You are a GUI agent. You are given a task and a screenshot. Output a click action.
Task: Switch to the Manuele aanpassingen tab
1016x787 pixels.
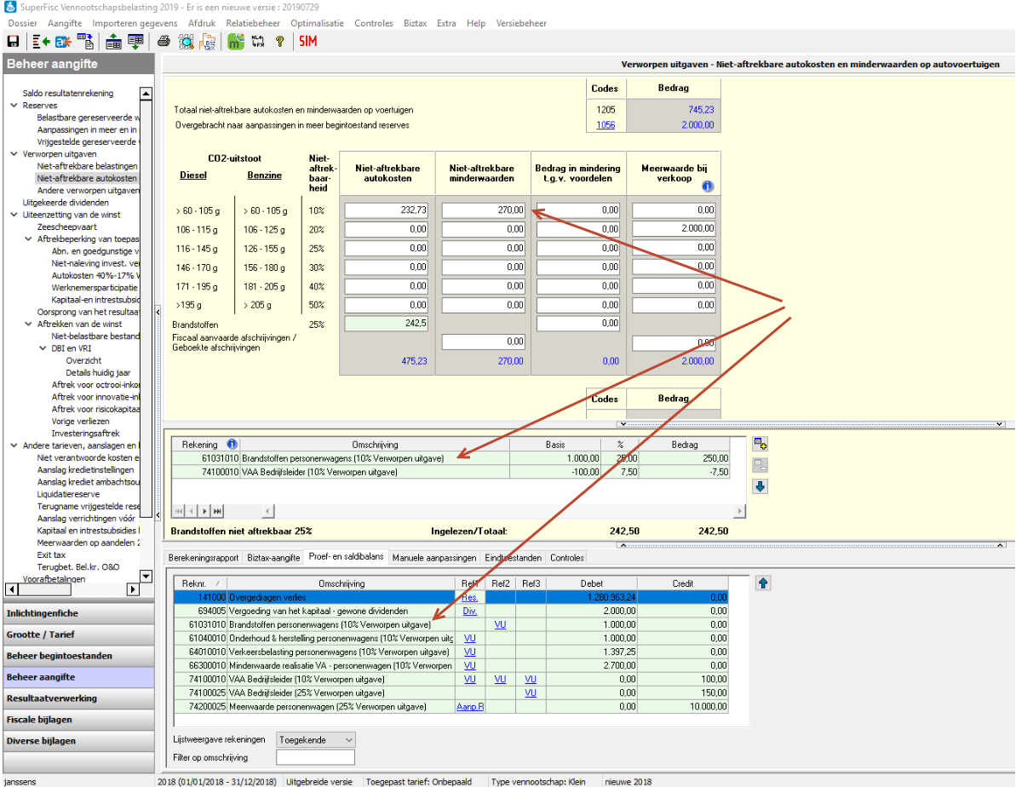[x=434, y=557]
